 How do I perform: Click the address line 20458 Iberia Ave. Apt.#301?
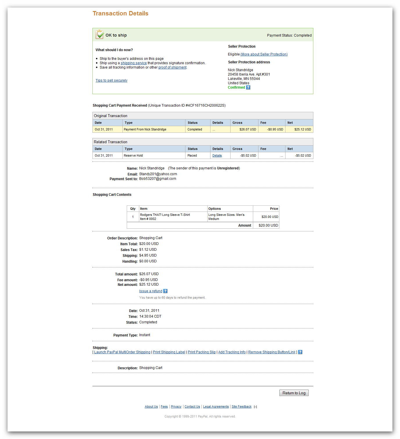pyautogui.click(x=249, y=74)
